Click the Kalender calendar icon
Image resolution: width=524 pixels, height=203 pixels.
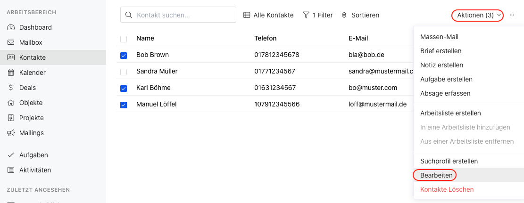[11, 73]
